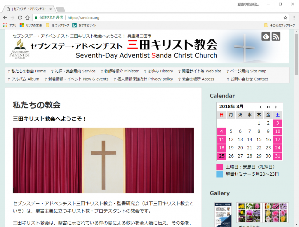Click the Feedly icon in the header
The width and height of the screenshot is (299, 227).
(266, 36)
